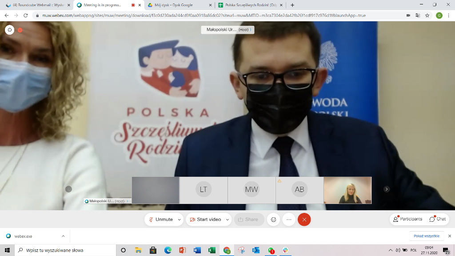Click the red recording indicator
Screen dimensions: 455x256
pos(20,30)
